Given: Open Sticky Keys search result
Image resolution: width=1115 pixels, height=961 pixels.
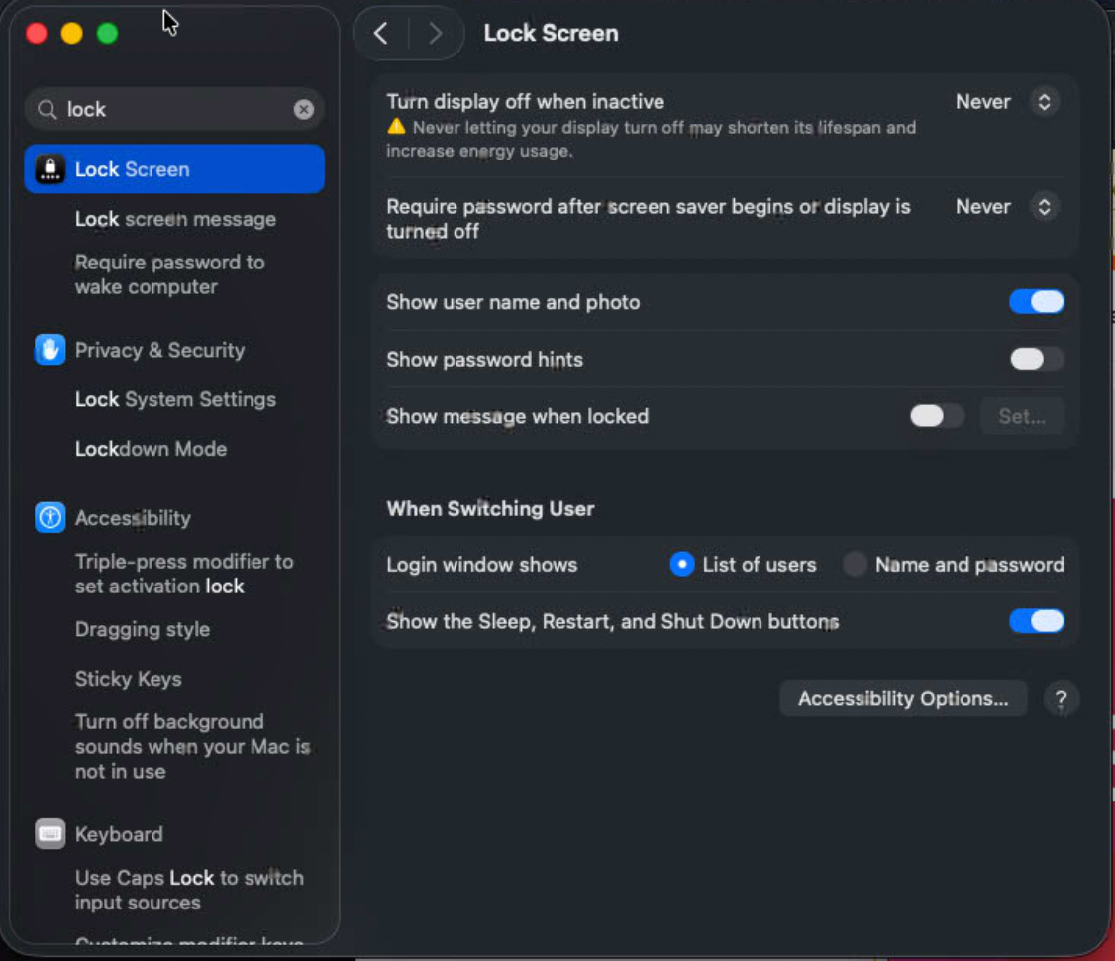Looking at the screenshot, I should click(x=128, y=679).
